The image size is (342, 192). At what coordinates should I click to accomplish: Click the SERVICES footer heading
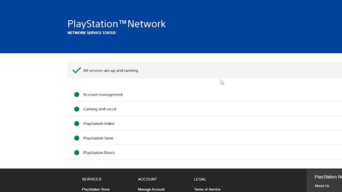(x=91, y=179)
